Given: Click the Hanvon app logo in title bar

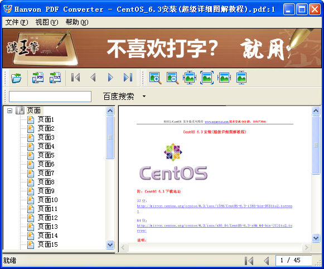Looking at the screenshot, I should [8, 9].
